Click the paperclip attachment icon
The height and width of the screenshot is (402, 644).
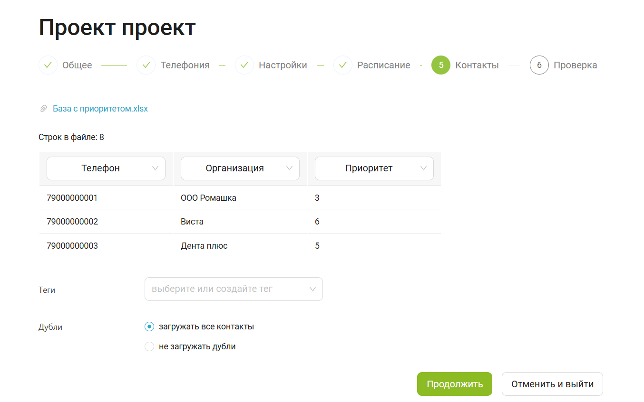[43, 109]
